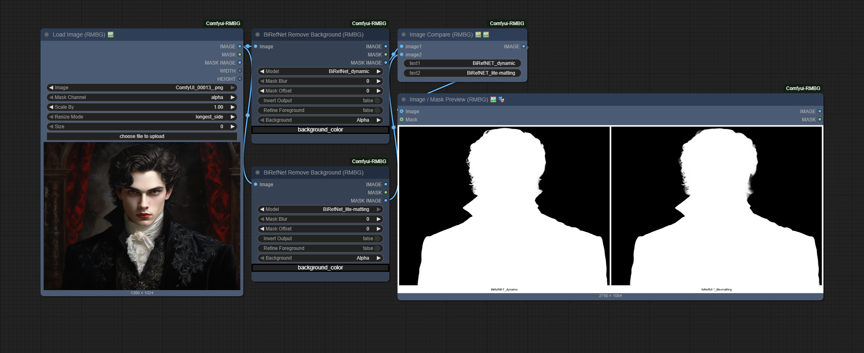
Task: Increase Mask Blur on the lite-matting node
Action: (x=378, y=219)
